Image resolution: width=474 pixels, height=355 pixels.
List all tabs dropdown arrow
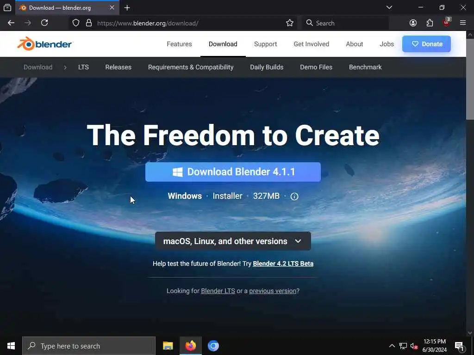(x=389, y=7)
